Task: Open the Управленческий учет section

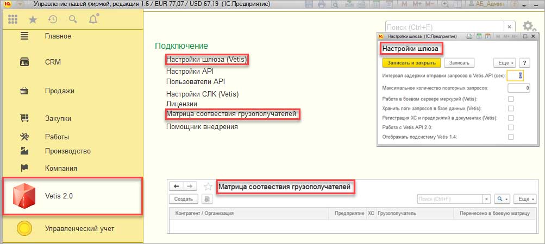Action: pyautogui.click(x=79, y=229)
